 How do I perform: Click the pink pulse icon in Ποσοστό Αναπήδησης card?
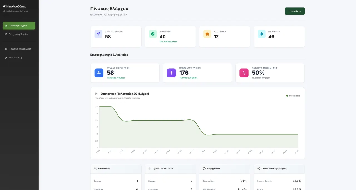pos(244,73)
